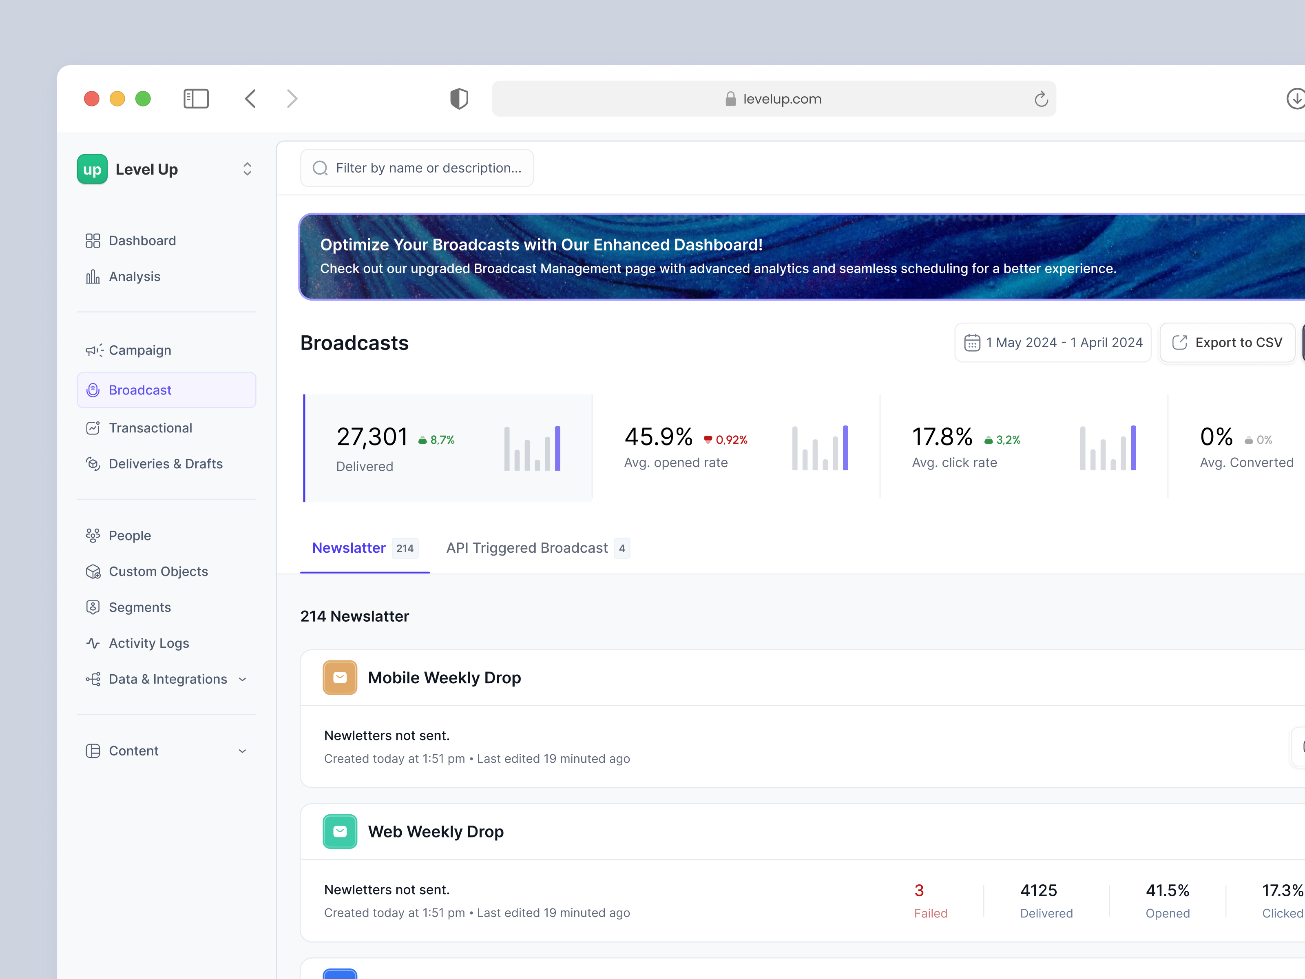Viewport: 1305px width, 979px height.
Task: Click the Campaign megaphone icon
Action: pyautogui.click(x=93, y=350)
